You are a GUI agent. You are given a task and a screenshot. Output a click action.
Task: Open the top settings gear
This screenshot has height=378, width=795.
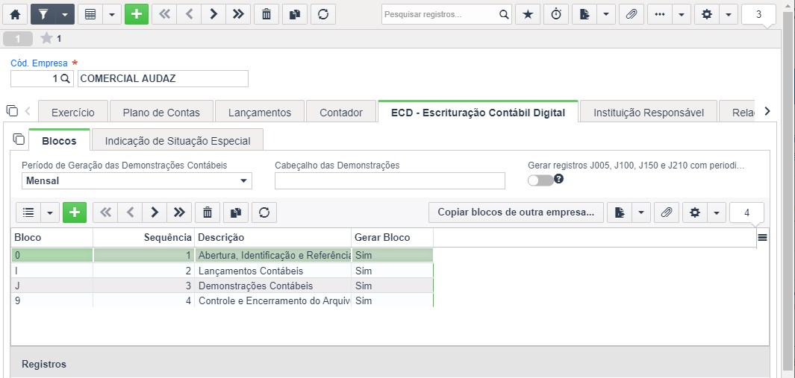click(706, 14)
